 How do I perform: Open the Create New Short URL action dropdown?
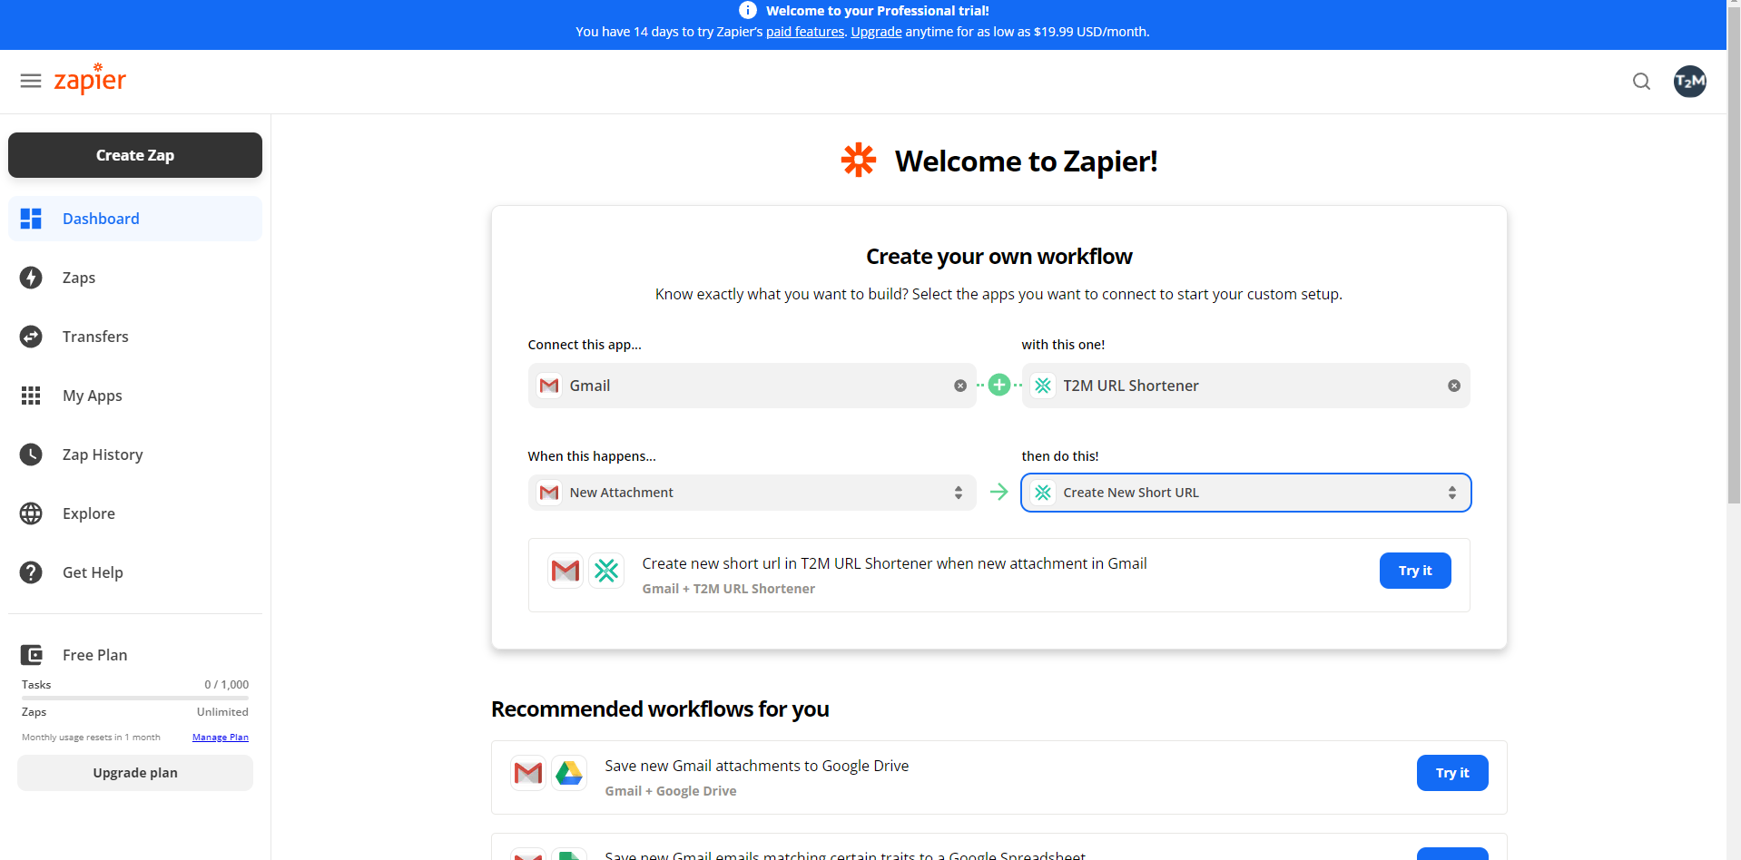pos(1244,492)
